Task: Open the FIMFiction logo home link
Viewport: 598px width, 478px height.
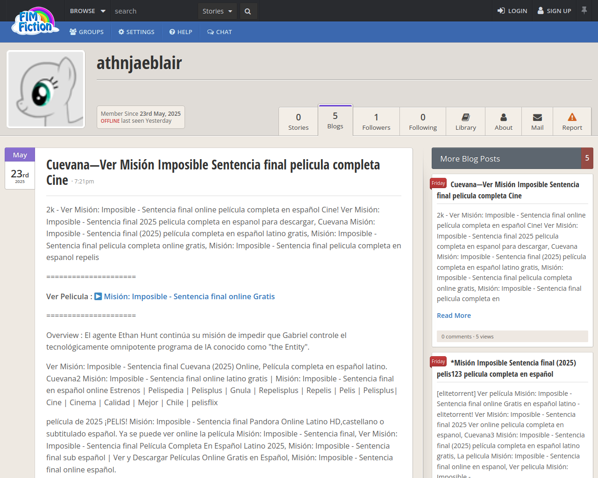Action: (x=36, y=21)
